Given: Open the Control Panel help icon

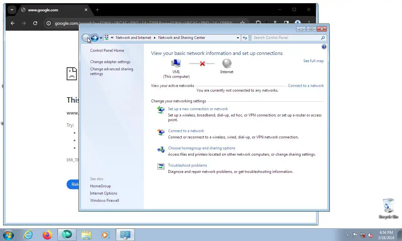Looking at the screenshot, I should [324, 47].
